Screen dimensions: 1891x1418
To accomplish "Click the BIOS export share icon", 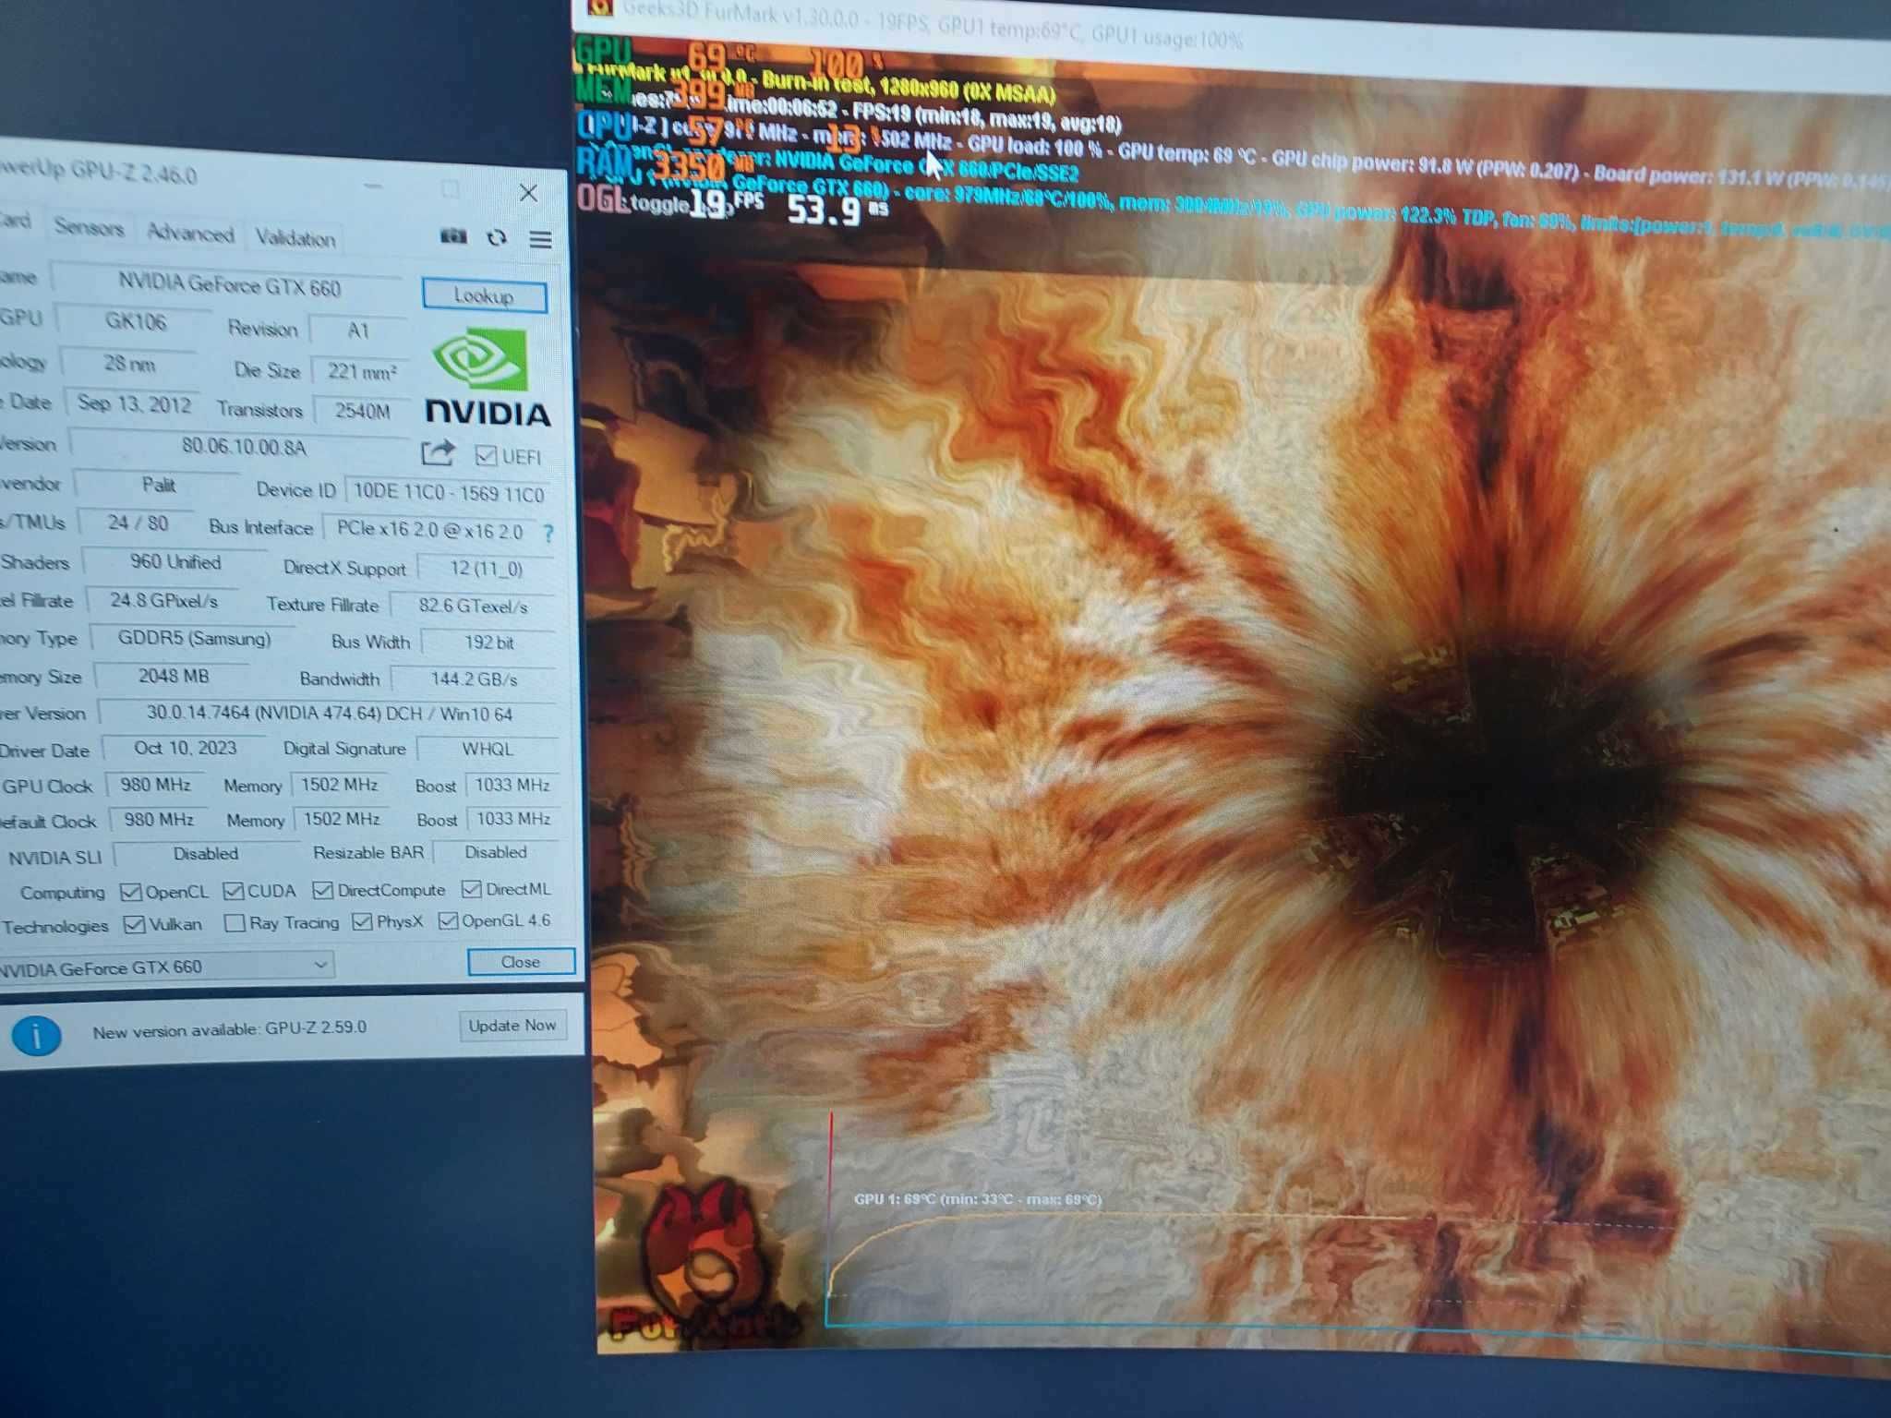I will pyautogui.click(x=438, y=452).
